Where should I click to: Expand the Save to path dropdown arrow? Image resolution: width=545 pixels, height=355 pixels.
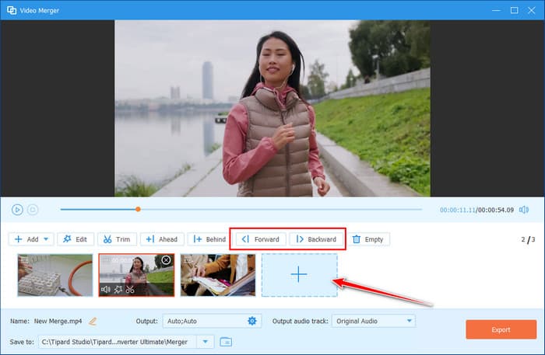(205, 342)
